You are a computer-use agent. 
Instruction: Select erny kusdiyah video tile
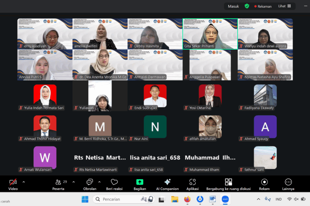[45, 34]
